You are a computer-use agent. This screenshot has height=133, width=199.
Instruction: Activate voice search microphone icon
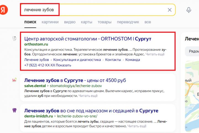tap(188, 10)
